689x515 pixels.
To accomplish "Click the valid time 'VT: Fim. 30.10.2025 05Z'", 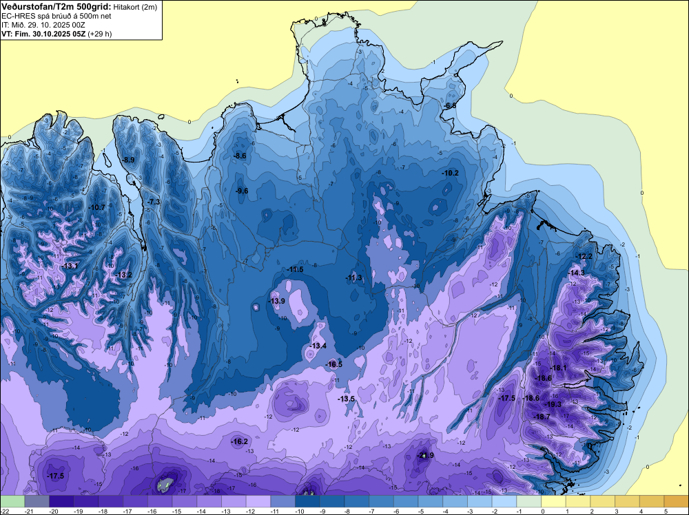I will tap(43, 34).
